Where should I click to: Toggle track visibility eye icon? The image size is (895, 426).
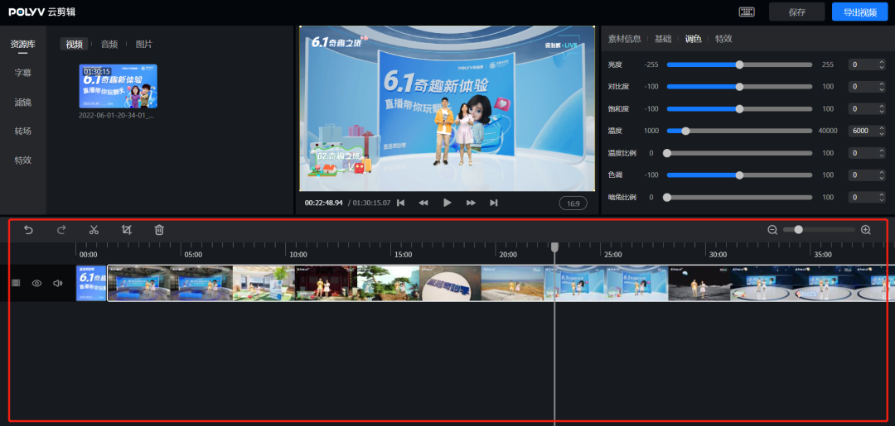(36, 283)
